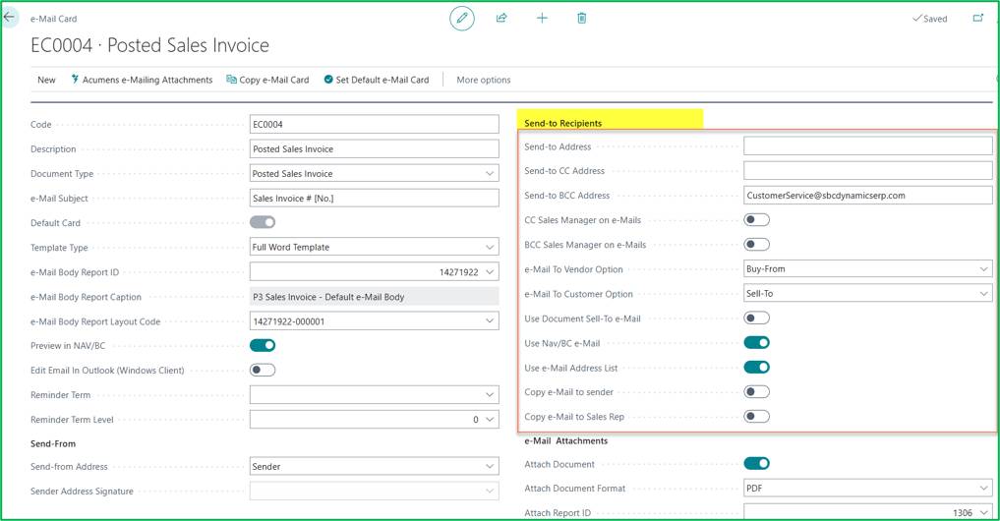This screenshot has height=521, width=1000.
Task: Open Send-from Address dropdown
Action: tap(489, 466)
